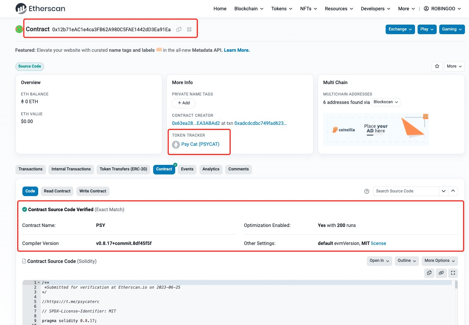Collapse the code fold on line 1
469x325 pixels.
pos(39,283)
